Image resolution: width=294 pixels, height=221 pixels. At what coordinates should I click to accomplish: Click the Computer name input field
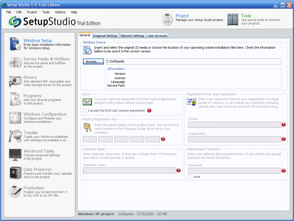pyautogui.click(x=129, y=170)
